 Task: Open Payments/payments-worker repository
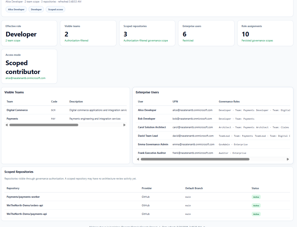(23, 197)
